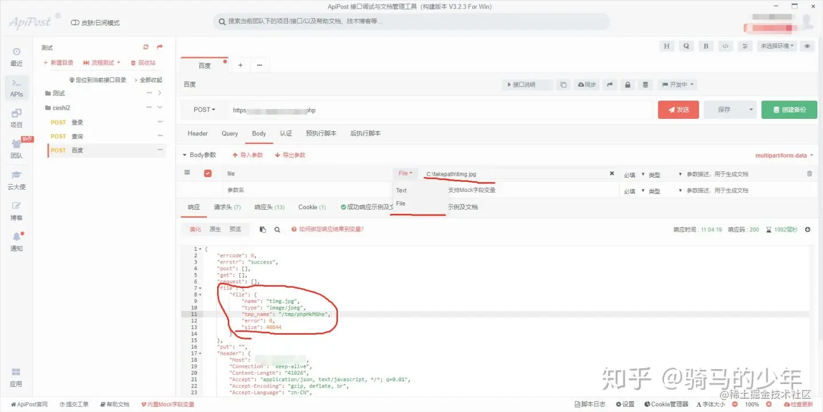Open the 最近 (Recent) sidebar icon
Image resolution: width=823 pixels, height=412 pixels.
click(17, 57)
